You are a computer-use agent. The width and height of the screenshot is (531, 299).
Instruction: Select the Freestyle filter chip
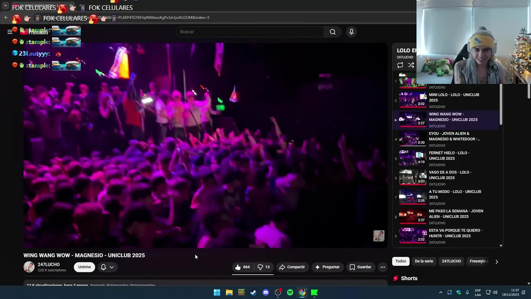[x=477, y=261]
